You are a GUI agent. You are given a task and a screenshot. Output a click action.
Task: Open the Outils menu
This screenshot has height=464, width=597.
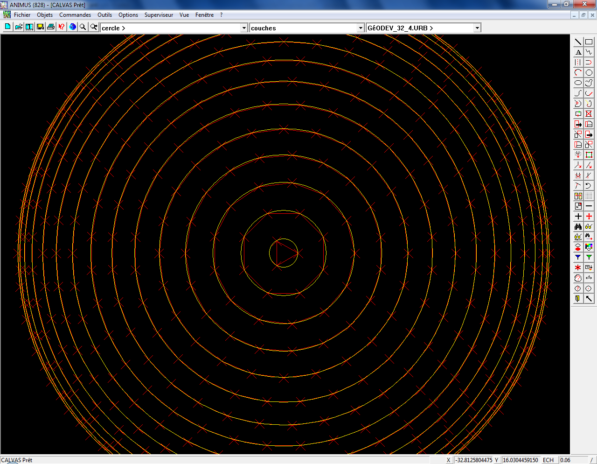(x=104, y=15)
